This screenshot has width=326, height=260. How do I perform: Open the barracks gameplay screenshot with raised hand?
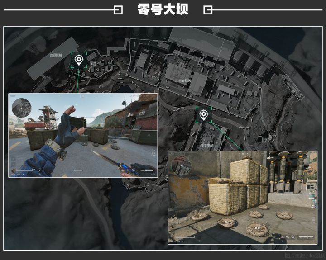point(83,135)
